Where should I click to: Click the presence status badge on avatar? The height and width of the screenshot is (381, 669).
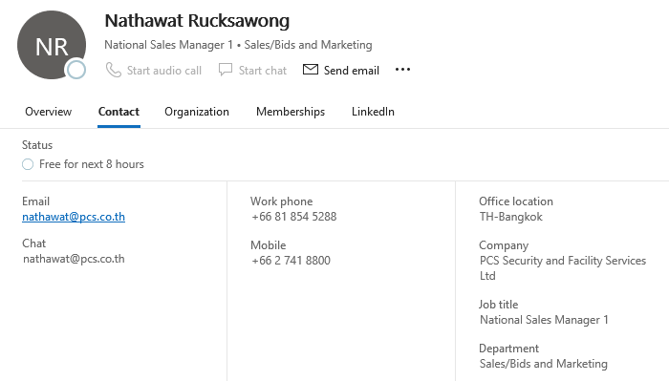point(76,70)
